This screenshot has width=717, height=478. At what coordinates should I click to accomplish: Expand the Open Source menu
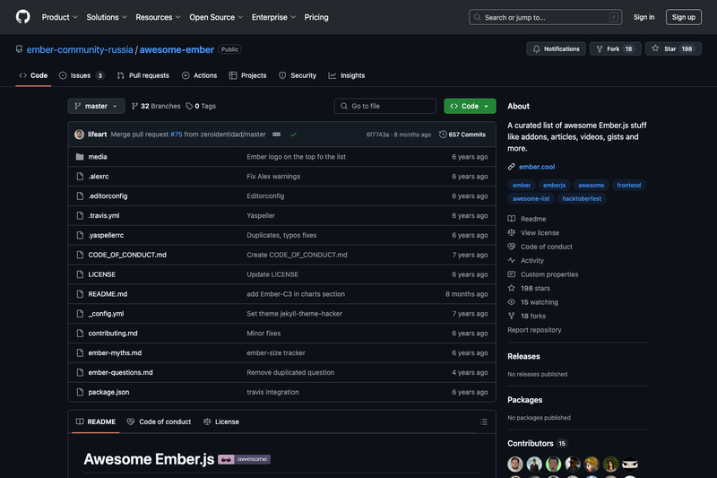pyautogui.click(x=216, y=17)
